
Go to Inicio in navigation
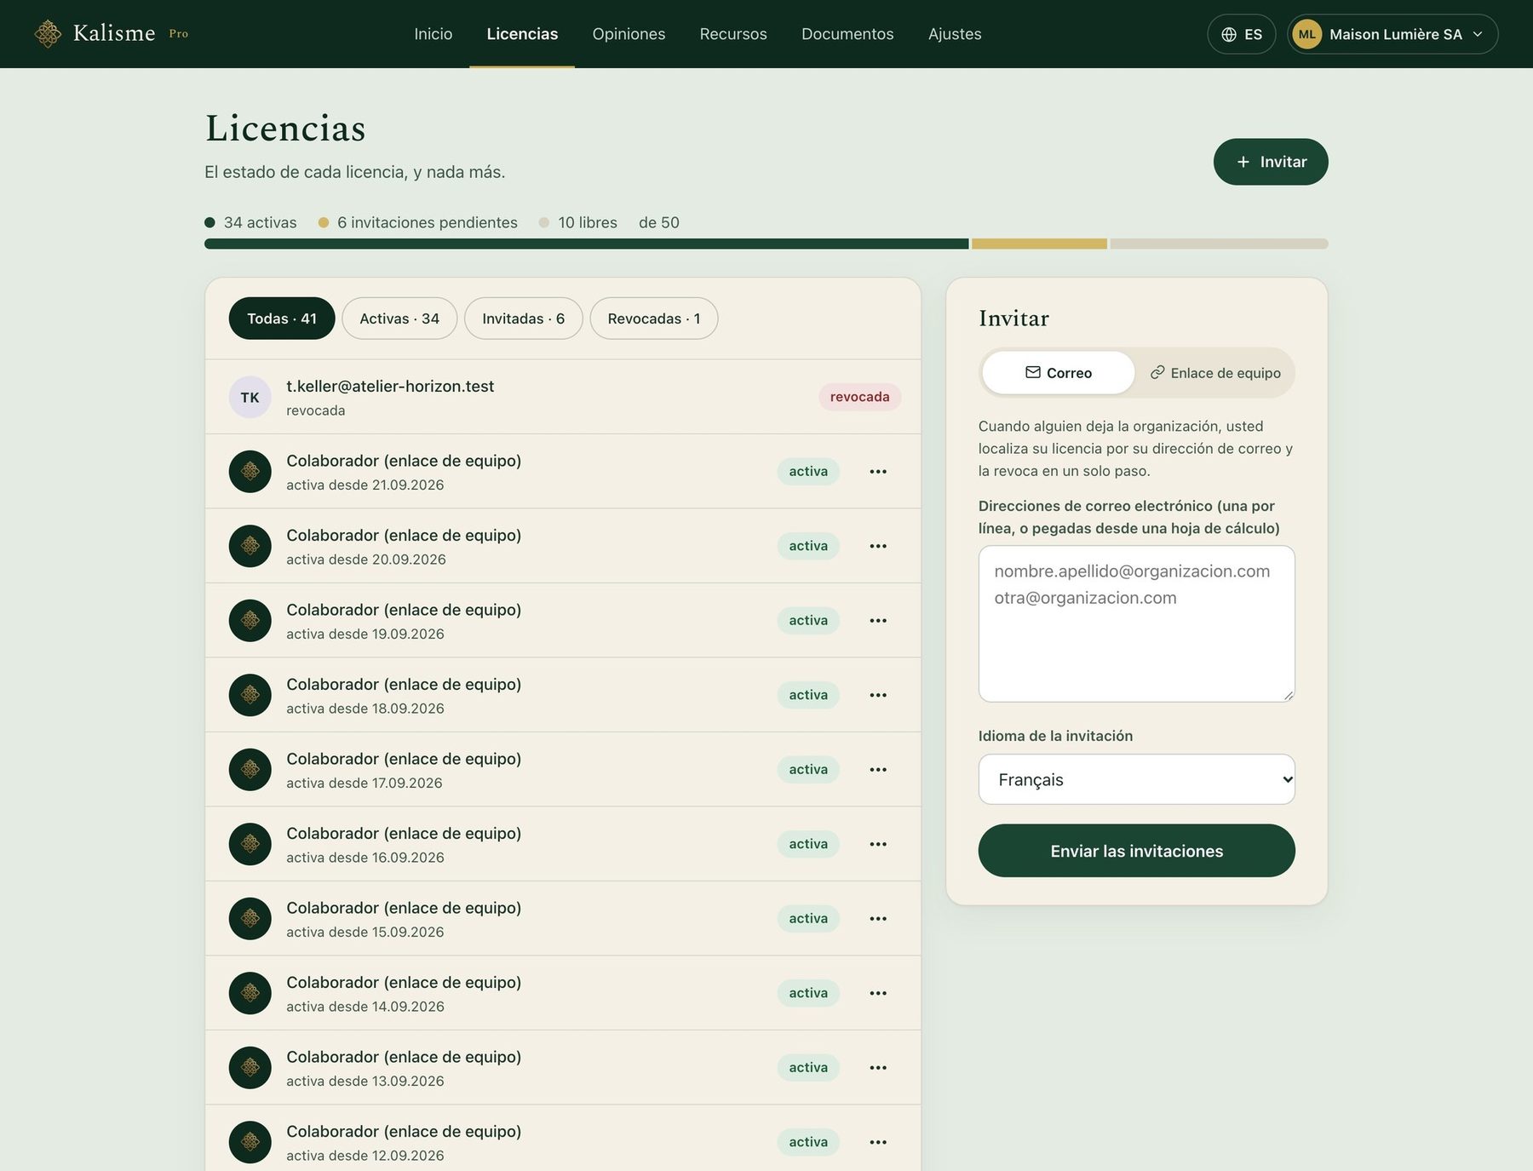point(433,34)
